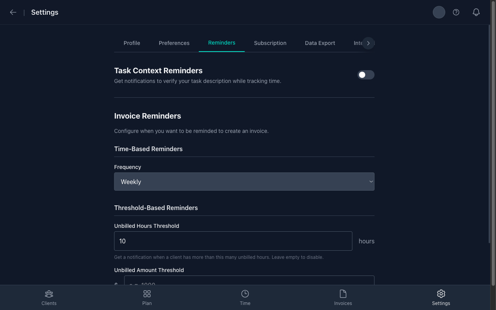
Task: Open the notification bell icon
Action: click(476, 12)
